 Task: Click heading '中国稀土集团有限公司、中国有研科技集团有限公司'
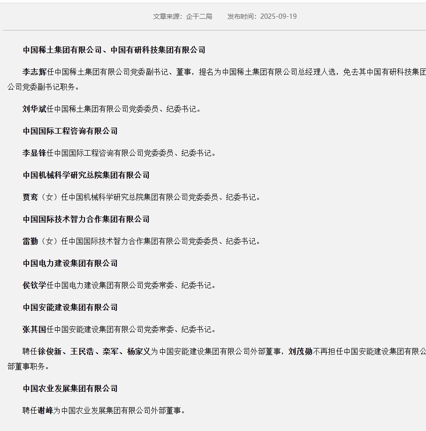pos(114,50)
